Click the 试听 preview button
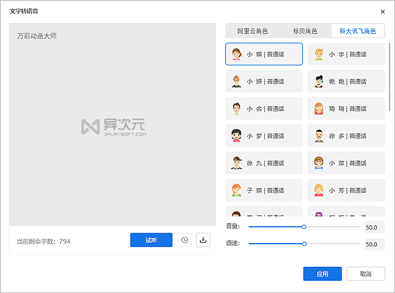This screenshot has width=395, height=293. 151,240
